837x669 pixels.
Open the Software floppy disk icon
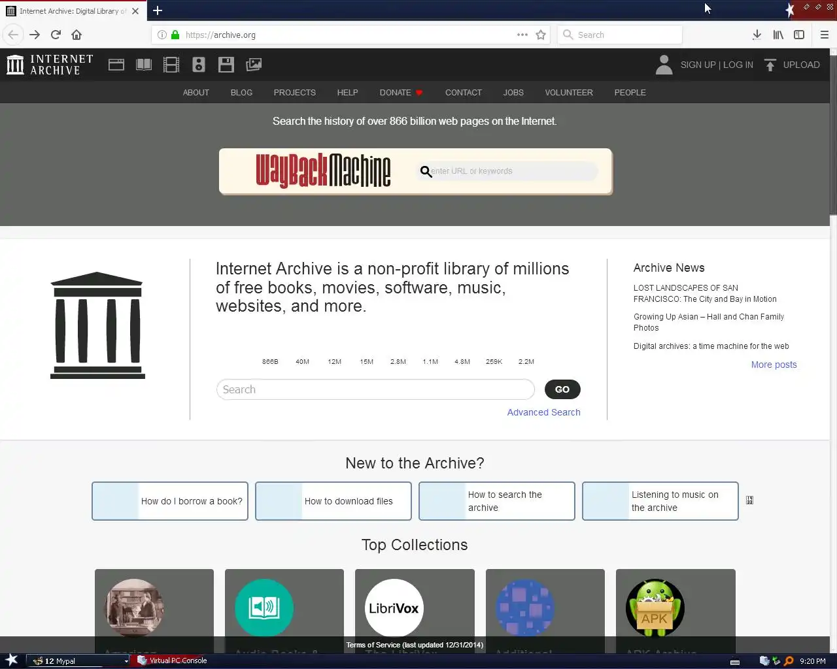click(x=226, y=65)
